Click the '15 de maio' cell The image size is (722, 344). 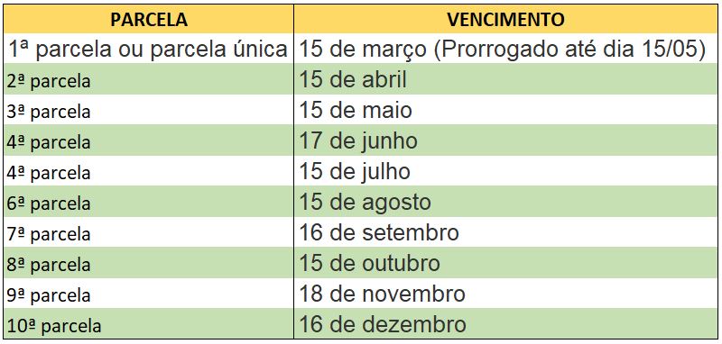point(505,110)
